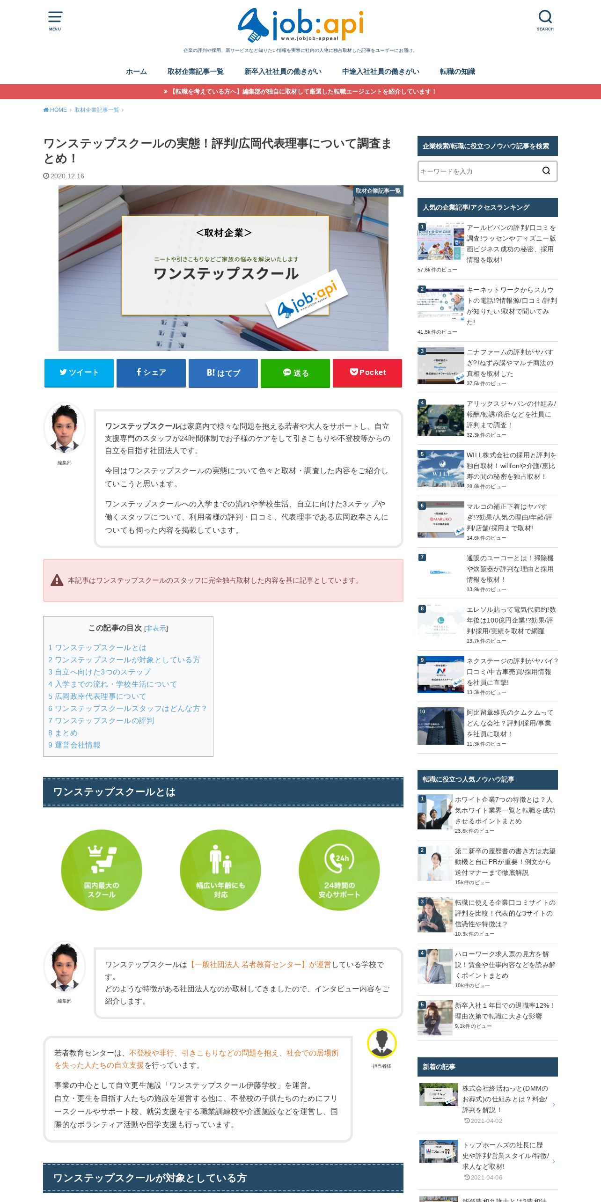This screenshot has width=601, height=1202.
Task: Open the hamburger MENU icon
Action: (x=55, y=20)
